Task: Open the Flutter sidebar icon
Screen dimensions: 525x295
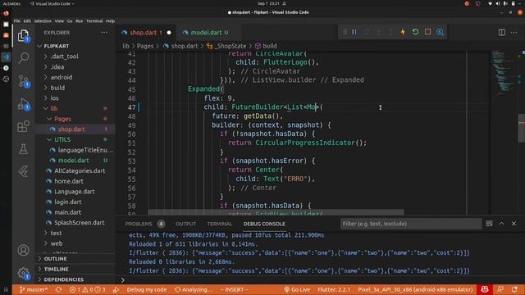Action: [x=23, y=171]
